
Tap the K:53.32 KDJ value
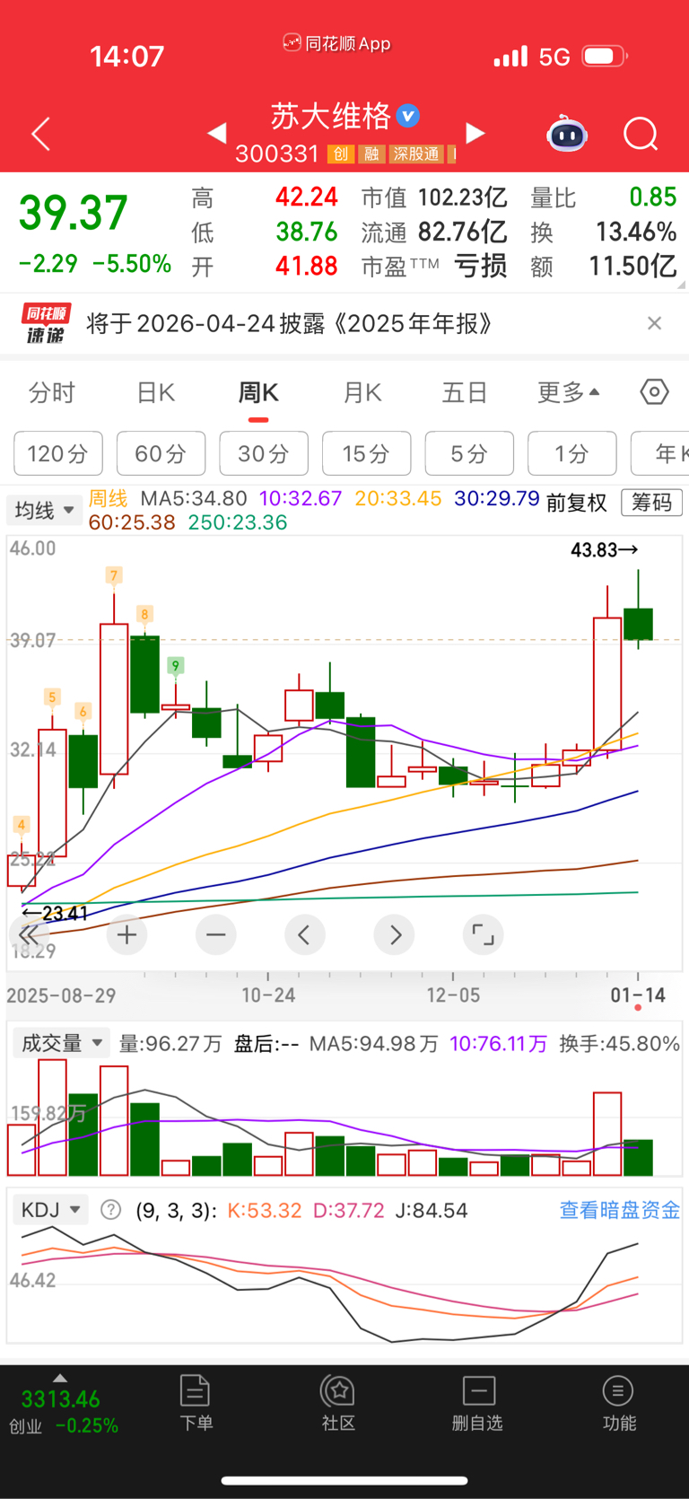(265, 1210)
